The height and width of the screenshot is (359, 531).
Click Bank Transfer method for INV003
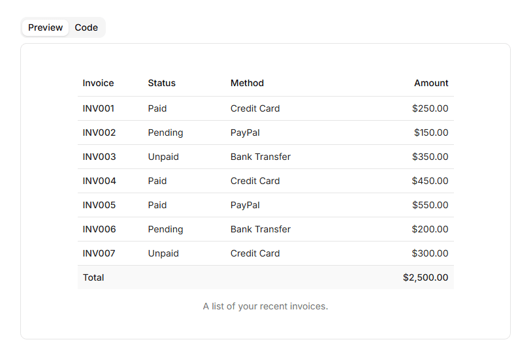click(x=261, y=157)
